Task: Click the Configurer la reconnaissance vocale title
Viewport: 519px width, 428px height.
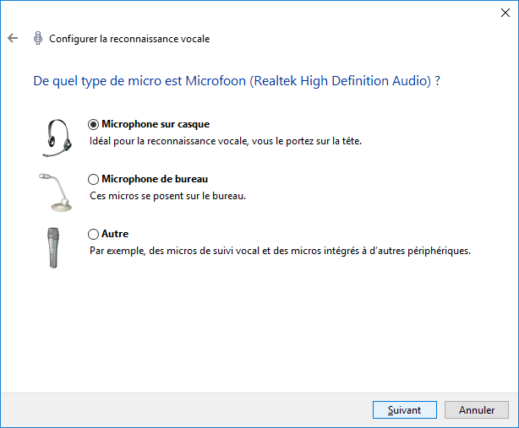Action: tap(129, 39)
